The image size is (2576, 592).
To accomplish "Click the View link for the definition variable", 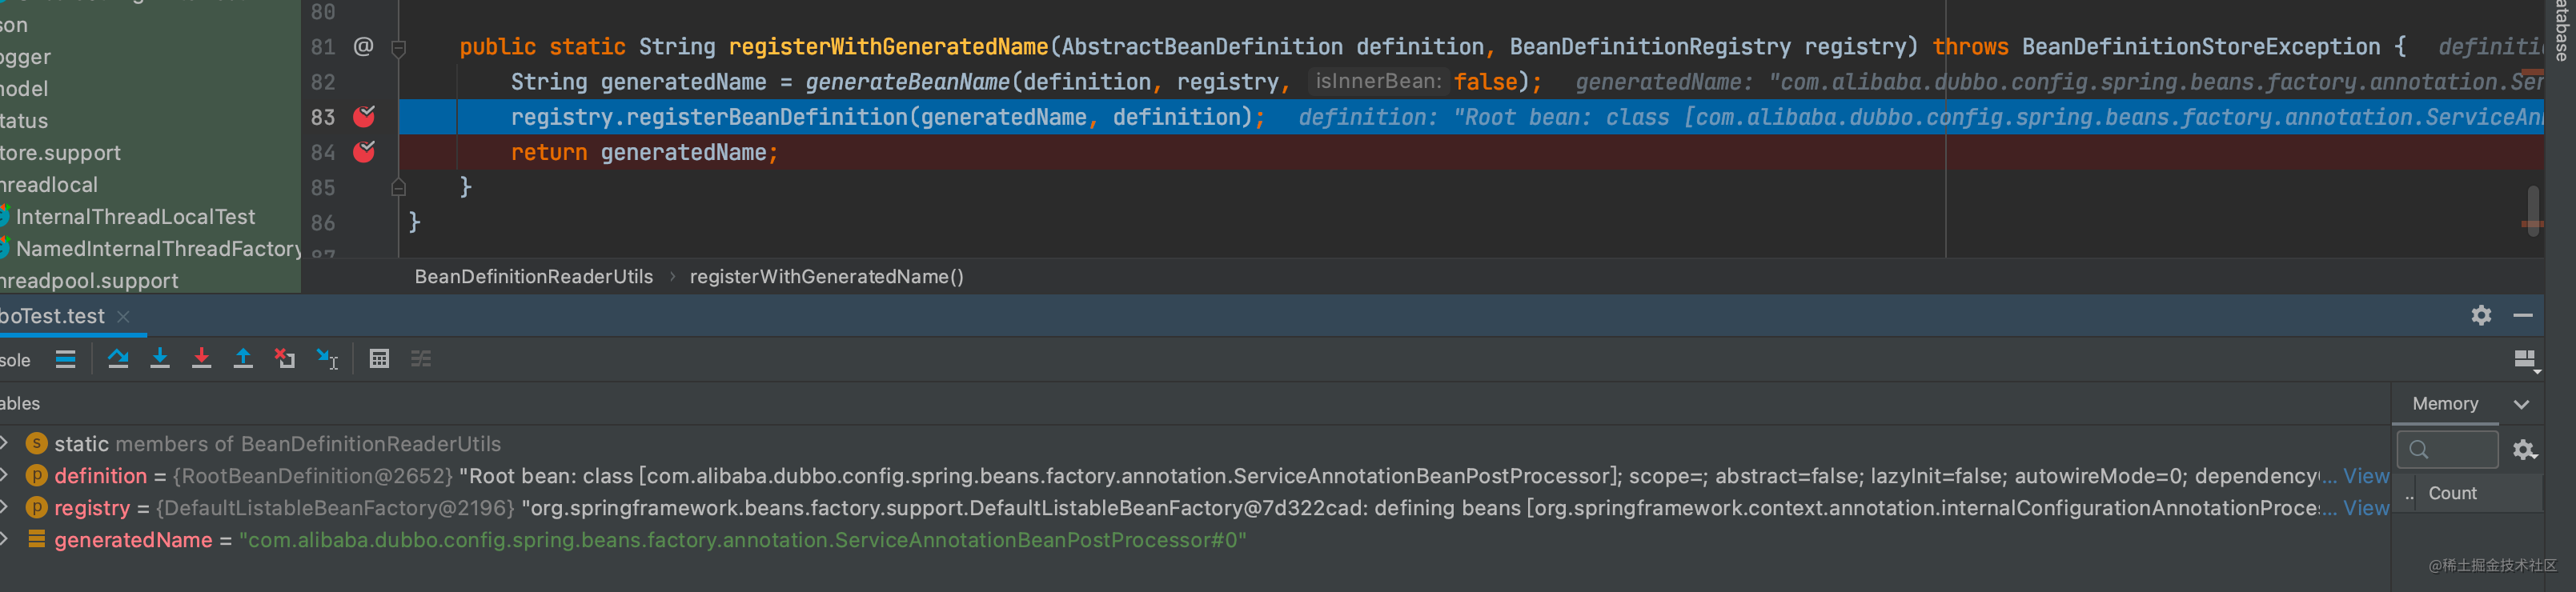I will (x=2365, y=476).
